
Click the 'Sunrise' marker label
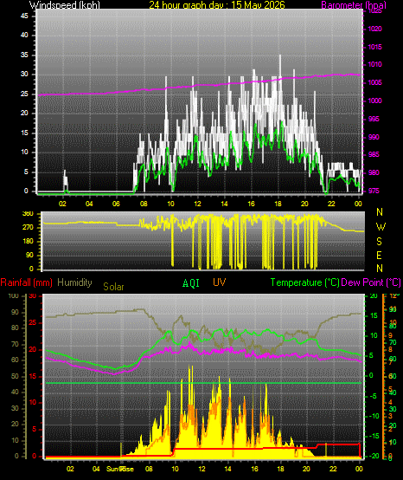click(120, 469)
